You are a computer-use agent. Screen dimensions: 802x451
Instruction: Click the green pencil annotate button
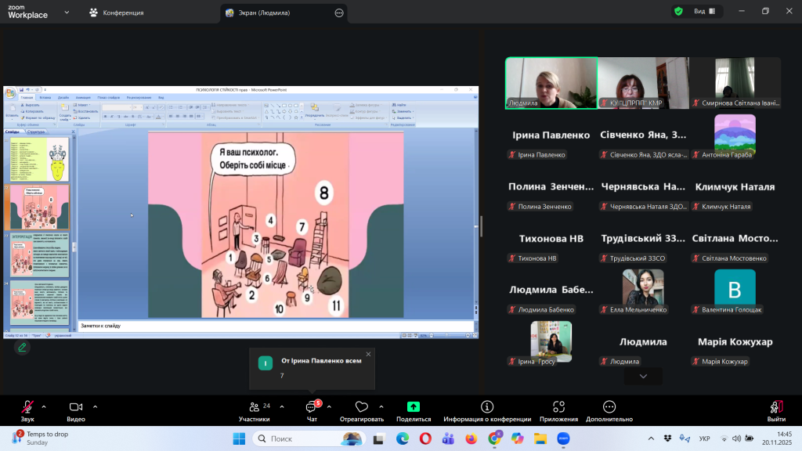[22, 347]
